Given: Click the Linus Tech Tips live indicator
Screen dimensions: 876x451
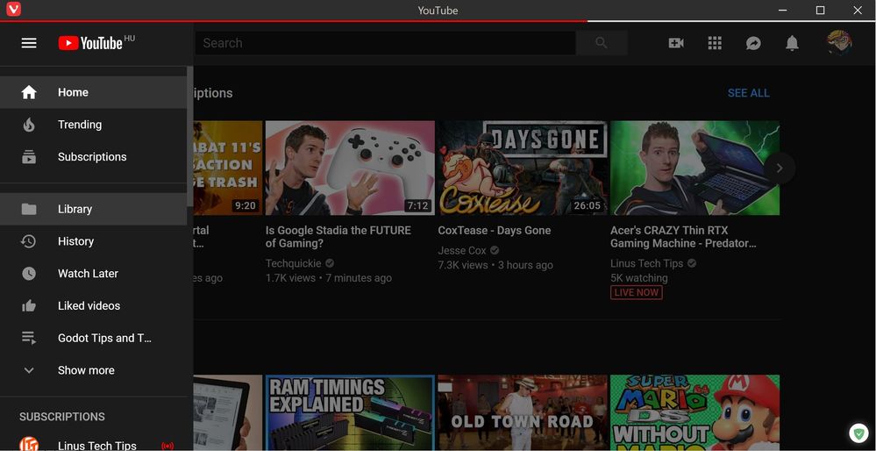Looking at the screenshot, I should pos(167,446).
